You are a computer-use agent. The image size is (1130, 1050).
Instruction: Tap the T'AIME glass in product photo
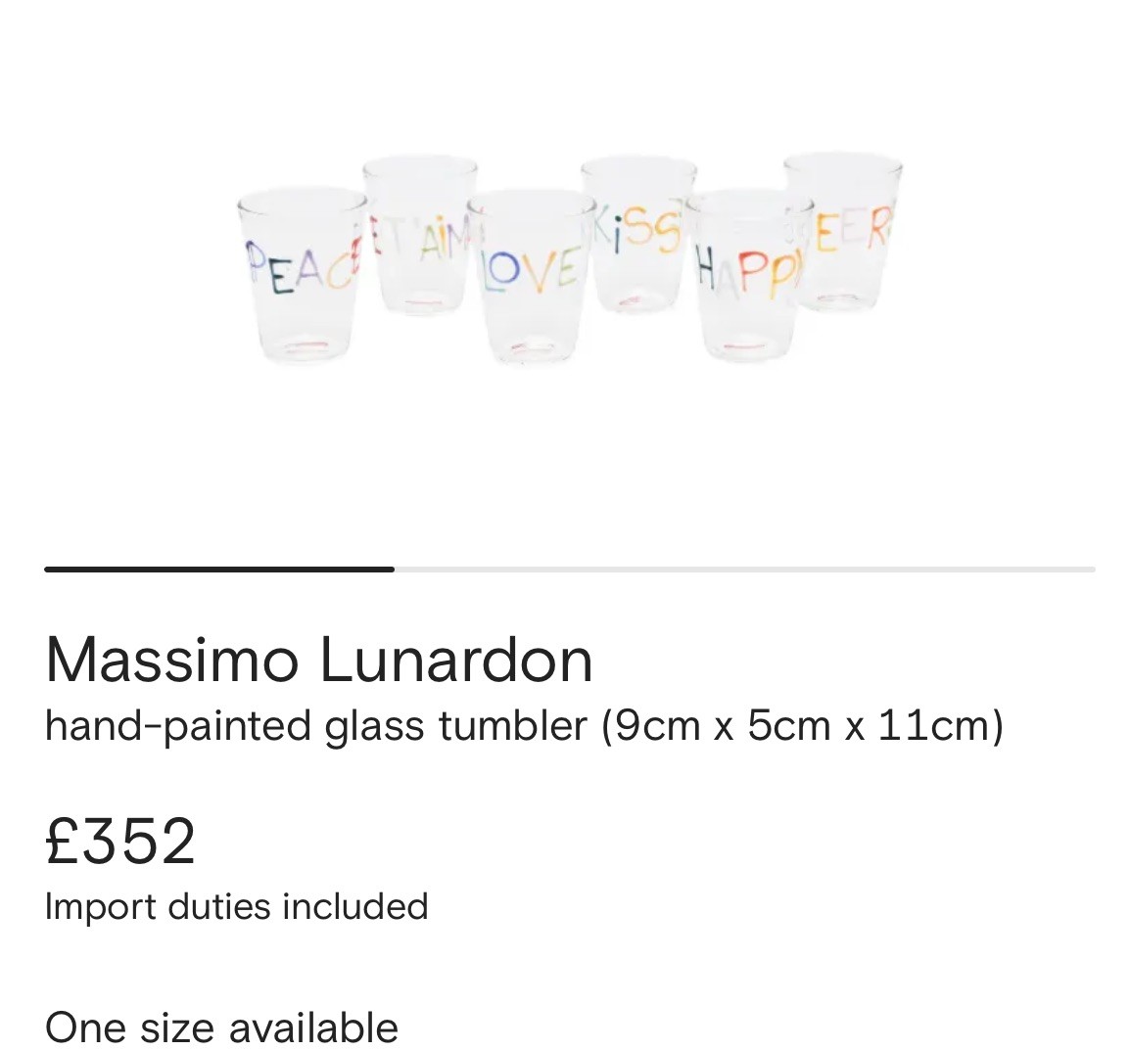point(419,234)
